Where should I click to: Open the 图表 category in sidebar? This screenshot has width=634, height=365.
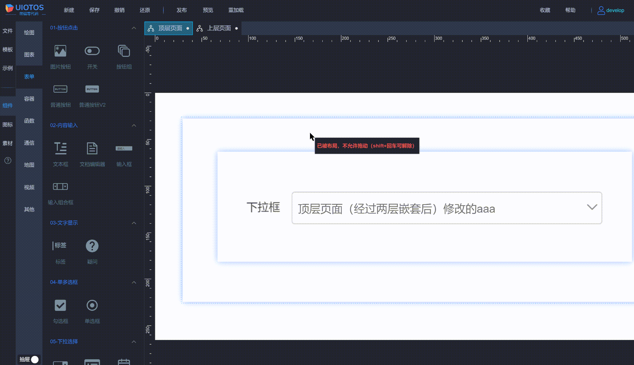pos(29,54)
